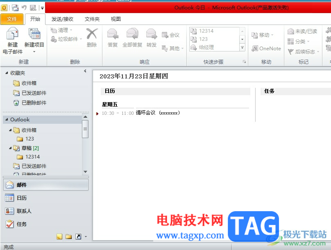Click the Reply All (全部答复) icon
Image resolution: width=331 pixels, height=250 pixels.
point(132,34)
